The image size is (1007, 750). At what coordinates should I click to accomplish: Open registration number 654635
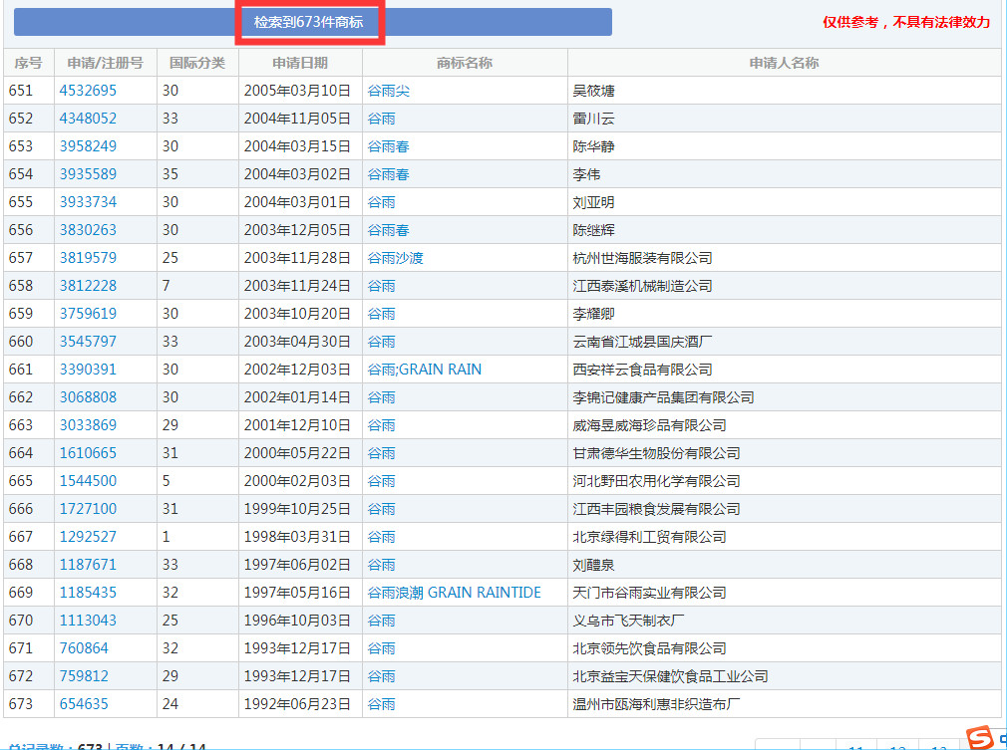point(84,704)
